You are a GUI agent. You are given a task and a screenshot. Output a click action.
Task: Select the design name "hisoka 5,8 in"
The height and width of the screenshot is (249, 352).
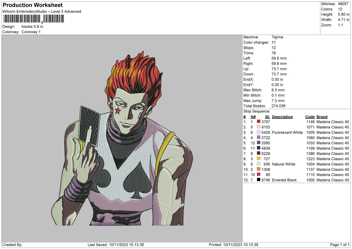click(32, 26)
